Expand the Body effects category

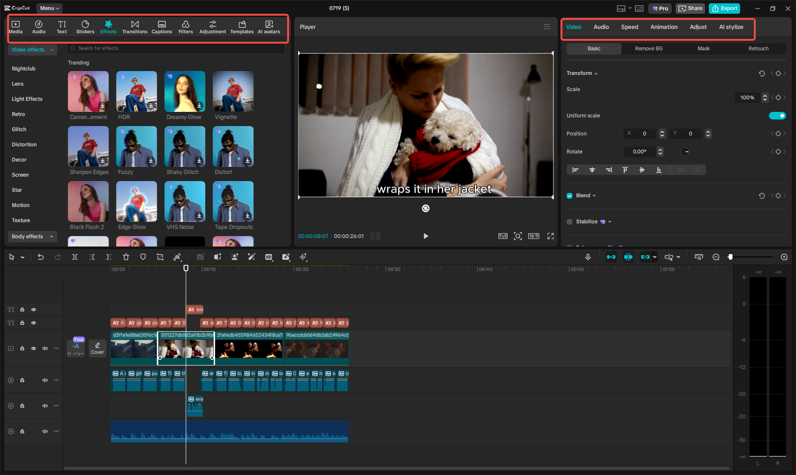point(32,236)
